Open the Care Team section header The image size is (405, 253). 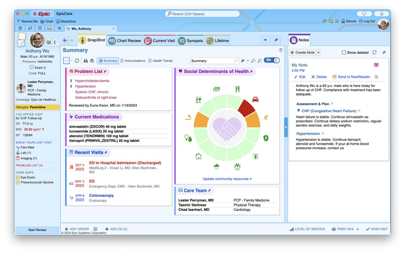point(194,191)
